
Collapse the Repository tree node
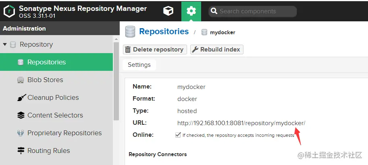5,44
